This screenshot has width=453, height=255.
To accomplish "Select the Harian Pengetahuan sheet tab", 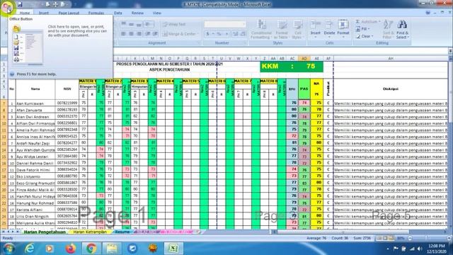I will pos(45,232).
